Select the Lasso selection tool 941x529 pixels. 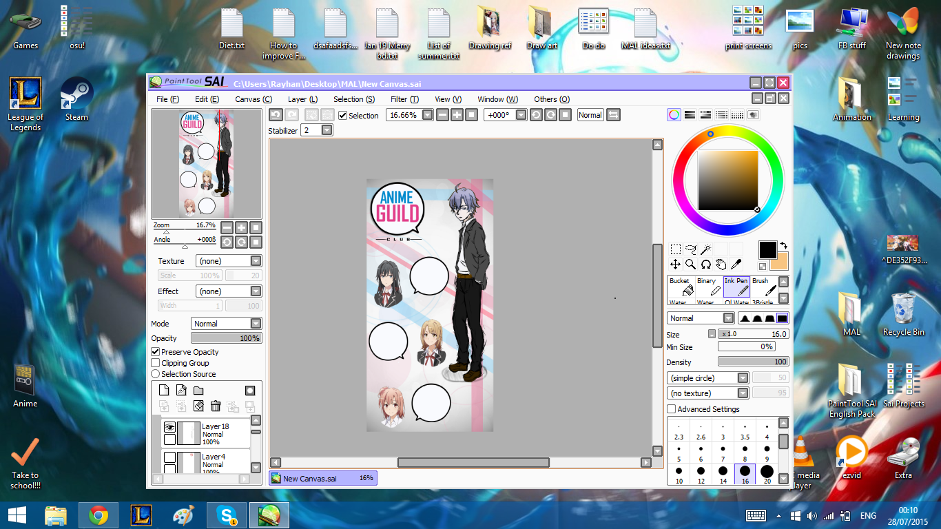[690, 249]
